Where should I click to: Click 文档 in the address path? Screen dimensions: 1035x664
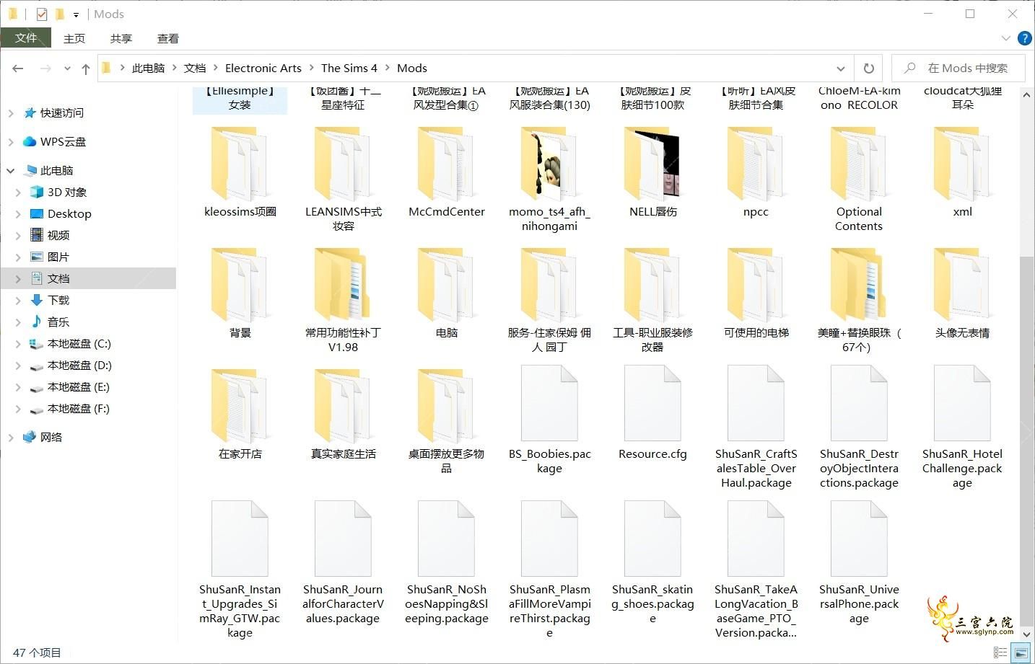(195, 68)
